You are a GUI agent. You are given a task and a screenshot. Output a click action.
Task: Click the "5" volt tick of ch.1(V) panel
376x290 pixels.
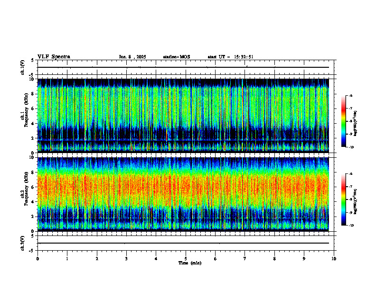33,60
